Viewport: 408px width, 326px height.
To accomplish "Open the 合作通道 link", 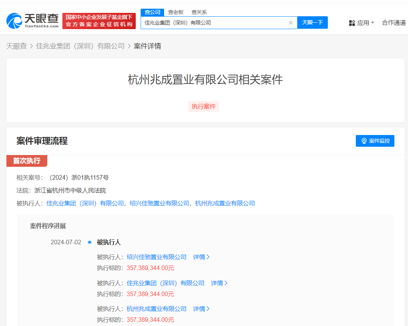I will (x=395, y=23).
